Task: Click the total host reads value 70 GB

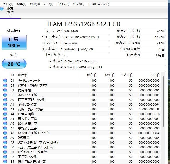Action: click(153, 31)
